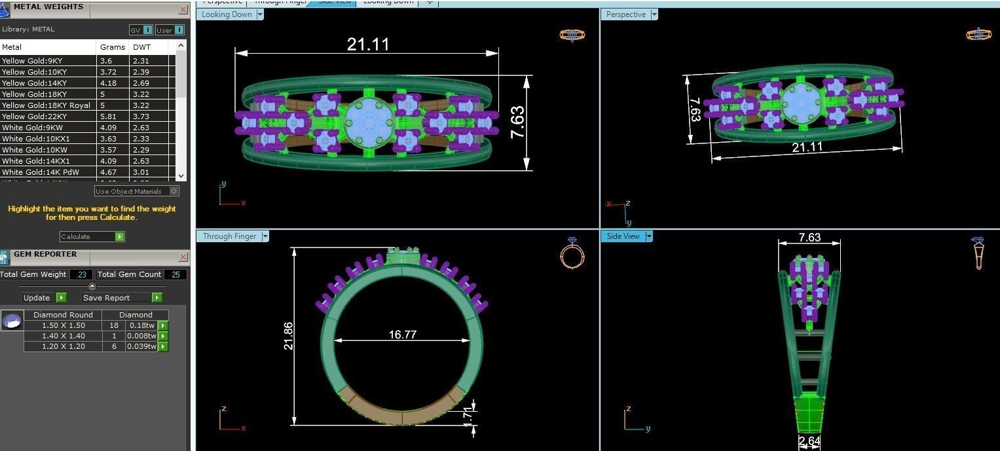Image resolution: width=1000 pixels, height=451 pixels.
Task: Click the Gem Reporter panel icon
Action: 4,257
